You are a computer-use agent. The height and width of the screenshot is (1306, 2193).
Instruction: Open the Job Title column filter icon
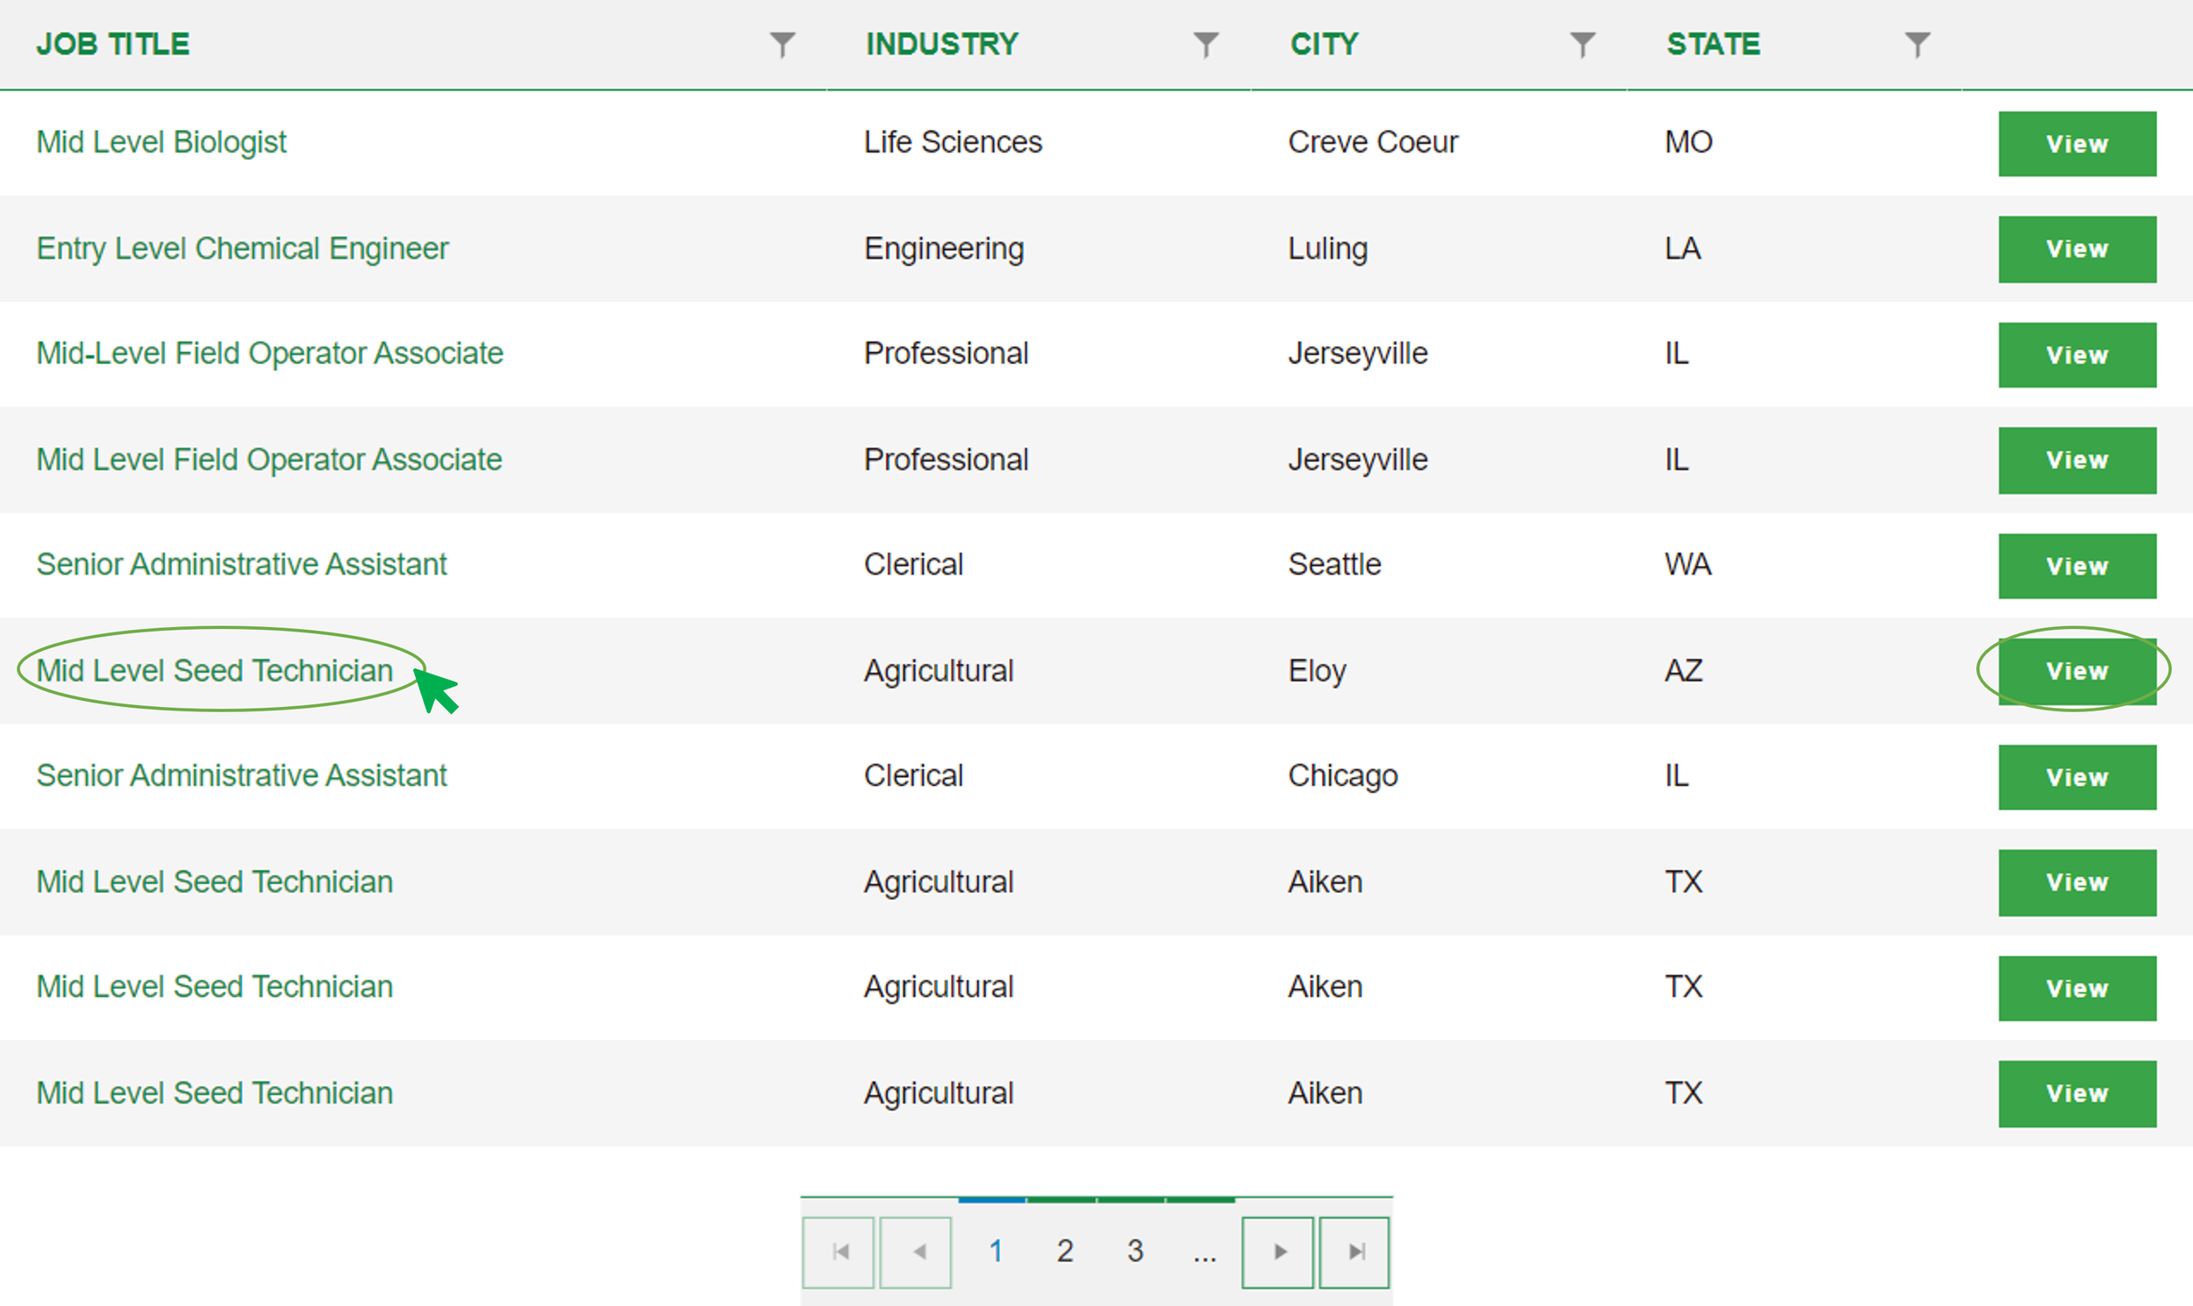point(782,44)
